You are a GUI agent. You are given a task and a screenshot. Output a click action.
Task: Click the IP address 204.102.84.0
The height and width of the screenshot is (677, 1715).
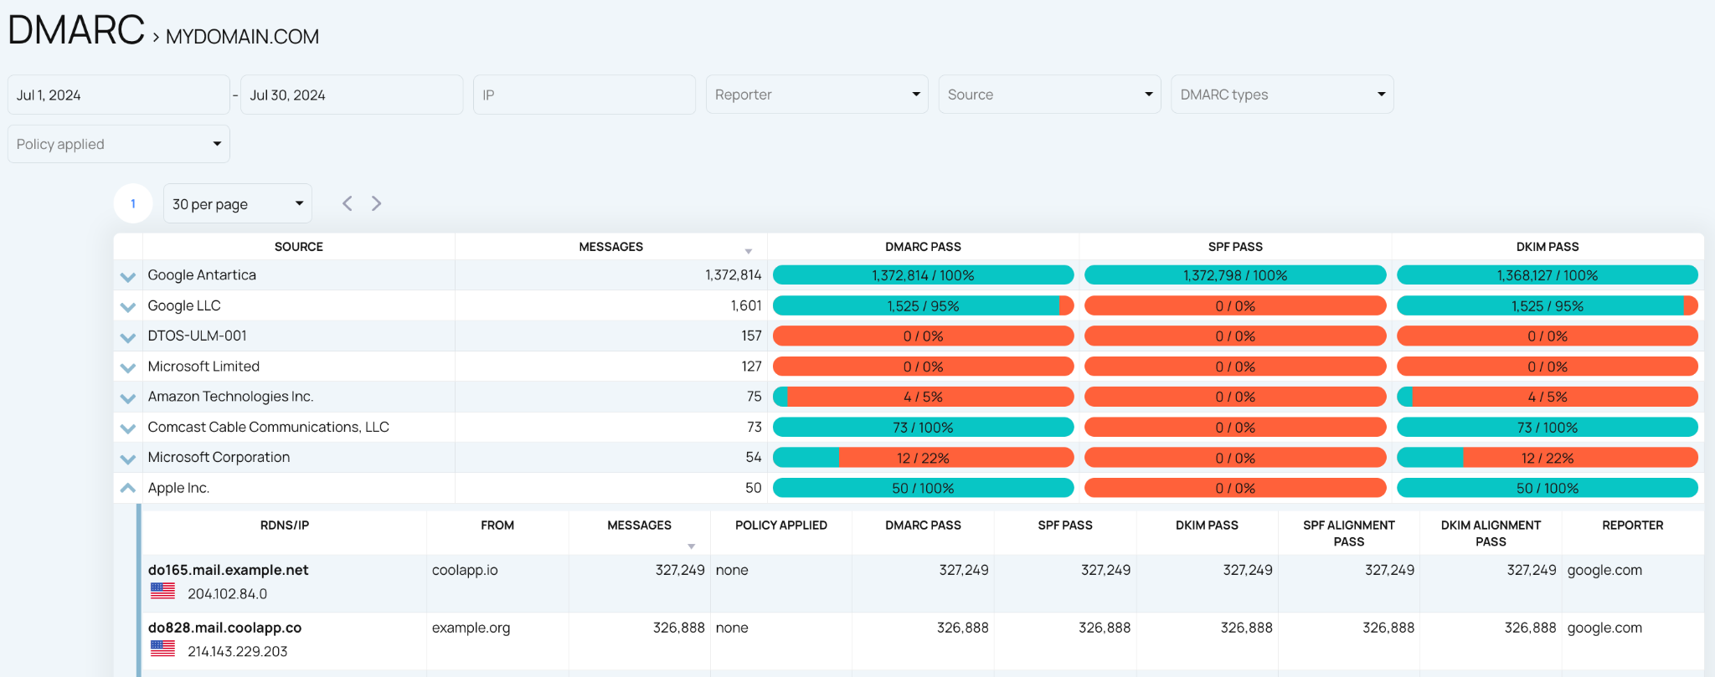227,594
